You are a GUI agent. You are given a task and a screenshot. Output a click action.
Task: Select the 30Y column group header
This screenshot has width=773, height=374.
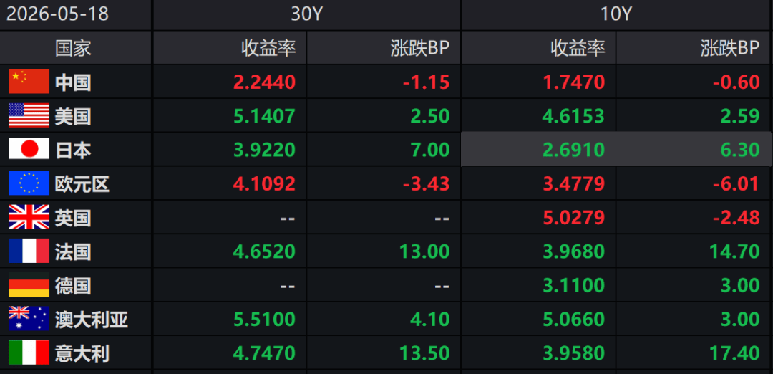306,14
